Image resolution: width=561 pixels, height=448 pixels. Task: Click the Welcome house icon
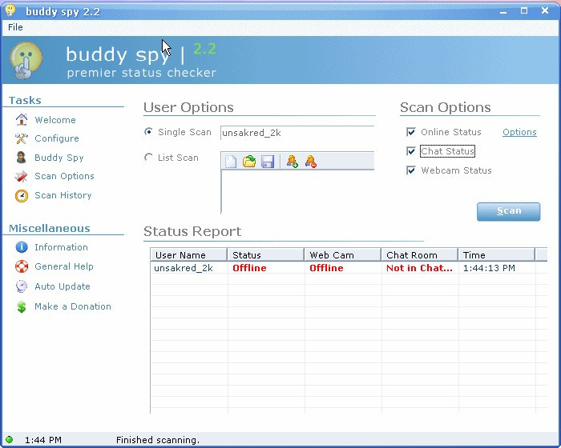click(x=22, y=120)
